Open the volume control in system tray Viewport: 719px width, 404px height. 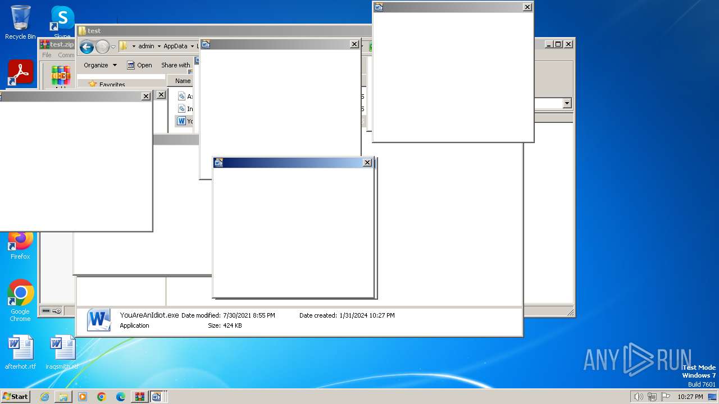638,397
